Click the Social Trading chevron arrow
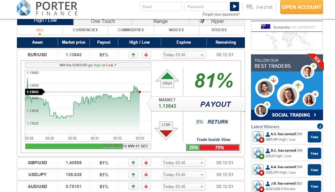The width and height of the screenshot is (335, 192). pos(315,115)
